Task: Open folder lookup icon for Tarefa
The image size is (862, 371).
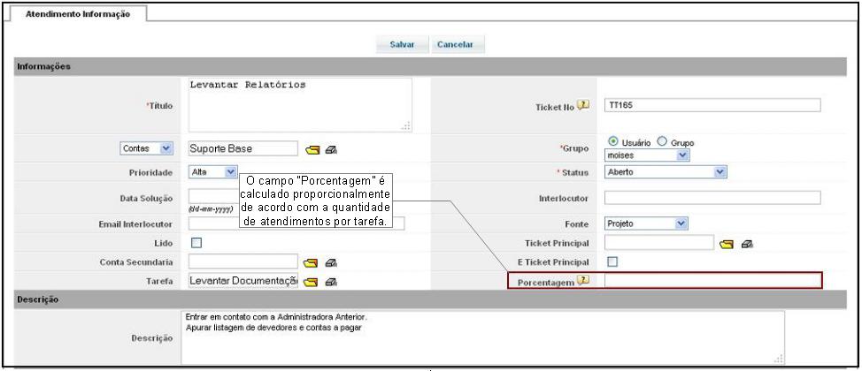Action: pyautogui.click(x=311, y=282)
